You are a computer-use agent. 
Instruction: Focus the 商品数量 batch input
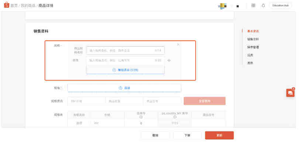click(x=124, y=101)
